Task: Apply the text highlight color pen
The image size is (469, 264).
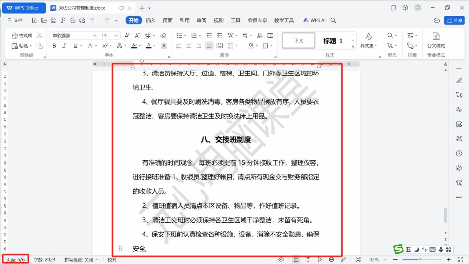Action: tap(134, 46)
